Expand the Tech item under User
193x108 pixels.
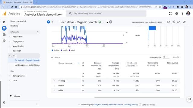(10, 81)
